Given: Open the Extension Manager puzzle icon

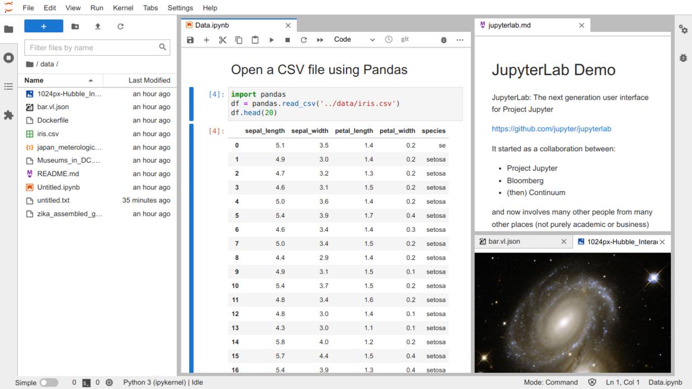Looking at the screenshot, I should pos(8,115).
